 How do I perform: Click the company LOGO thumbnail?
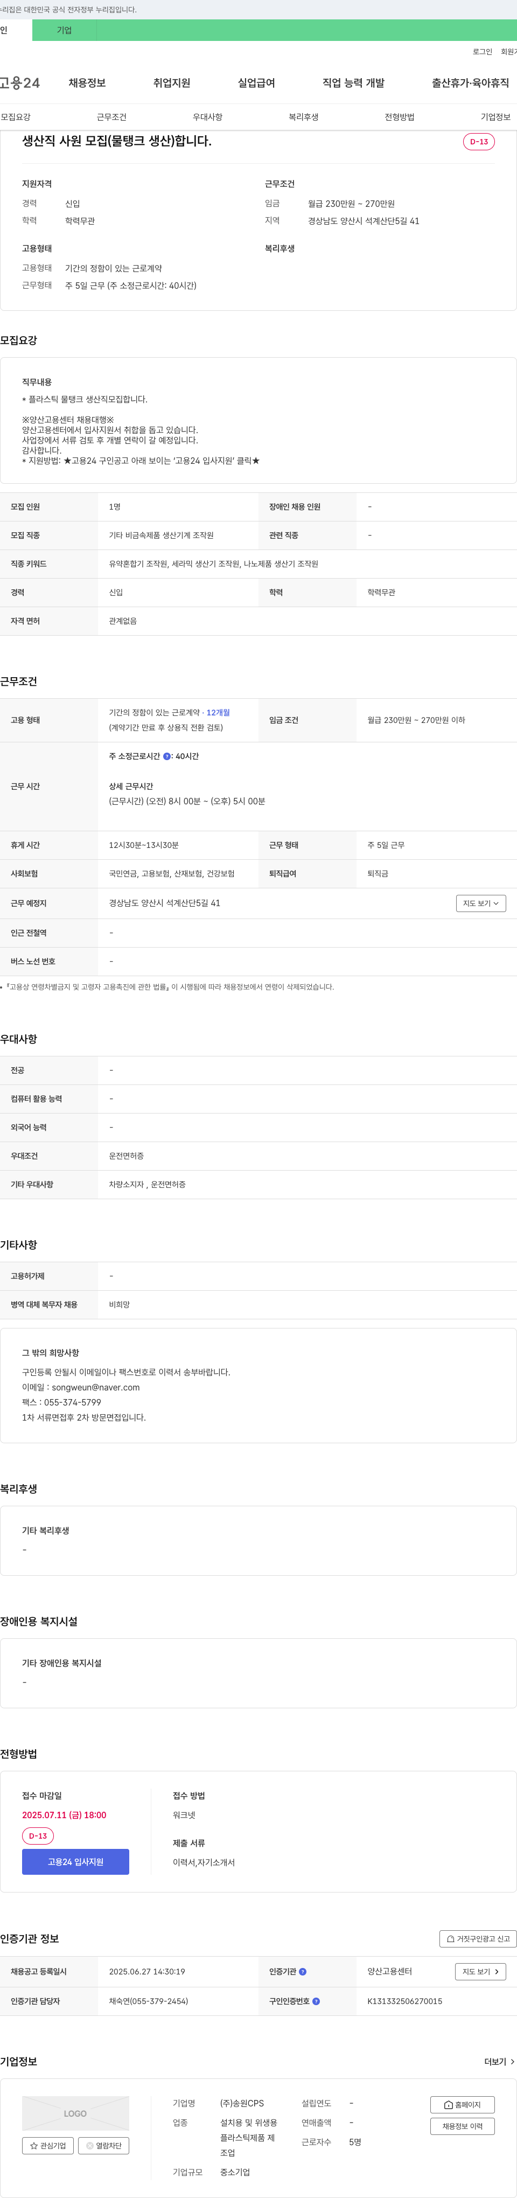pos(75,2113)
